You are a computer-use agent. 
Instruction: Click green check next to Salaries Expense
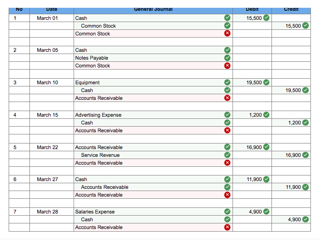tap(227, 211)
